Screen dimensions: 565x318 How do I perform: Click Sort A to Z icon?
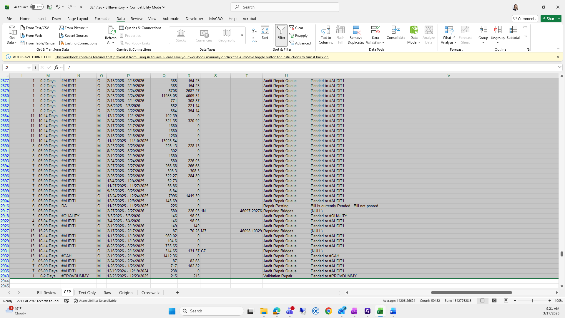click(x=255, y=30)
